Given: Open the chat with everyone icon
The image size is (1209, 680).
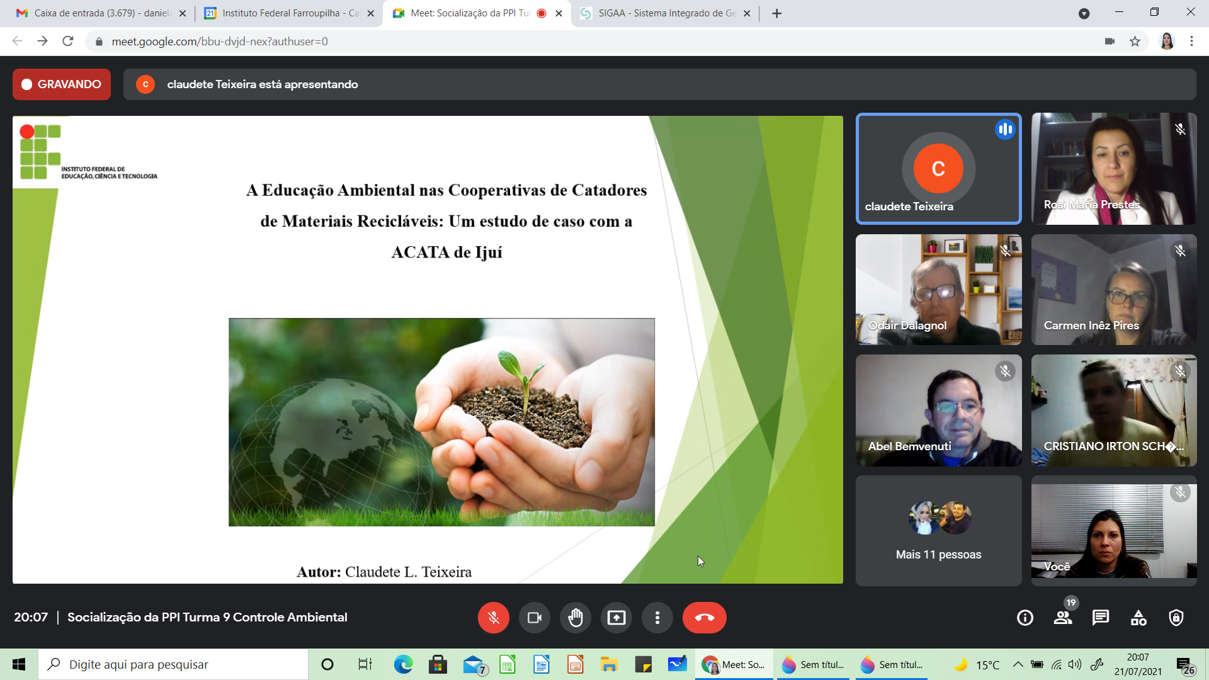Looking at the screenshot, I should [x=1101, y=618].
